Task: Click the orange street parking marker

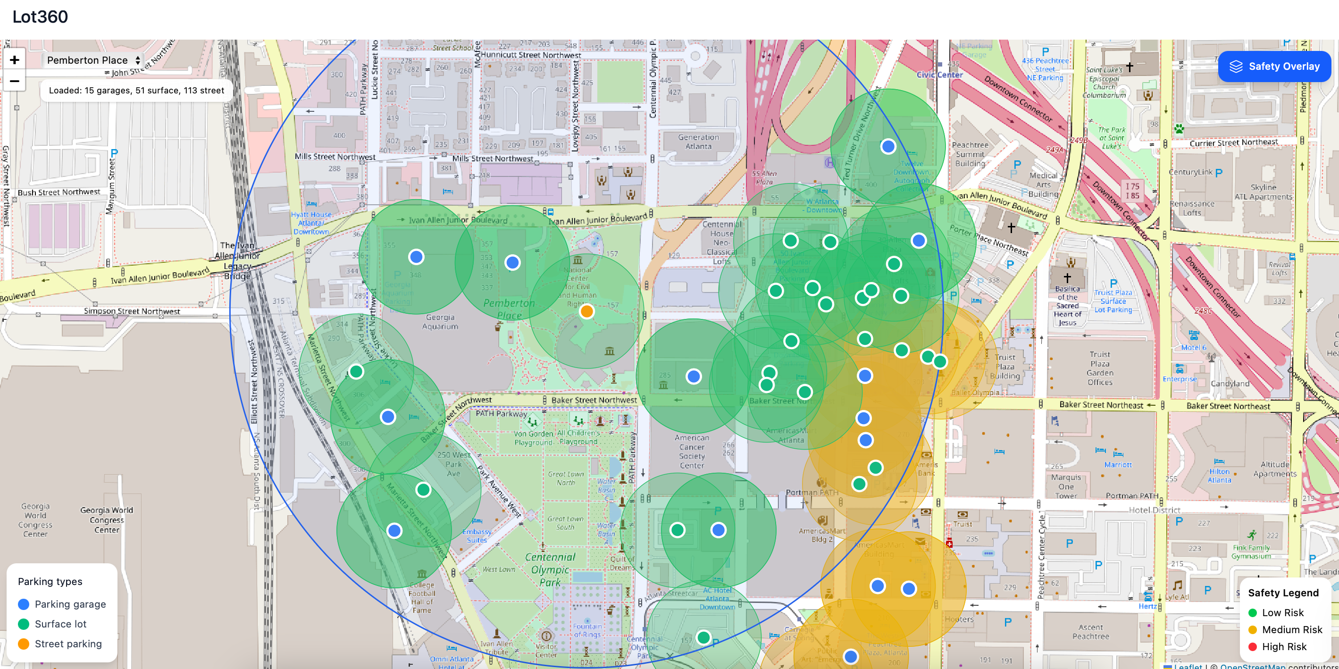Action: (x=586, y=311)
